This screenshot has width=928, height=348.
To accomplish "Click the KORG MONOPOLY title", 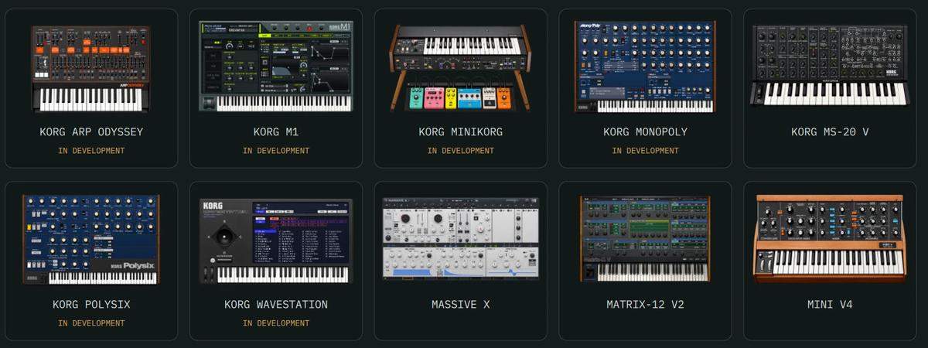I will coord(645,132).
